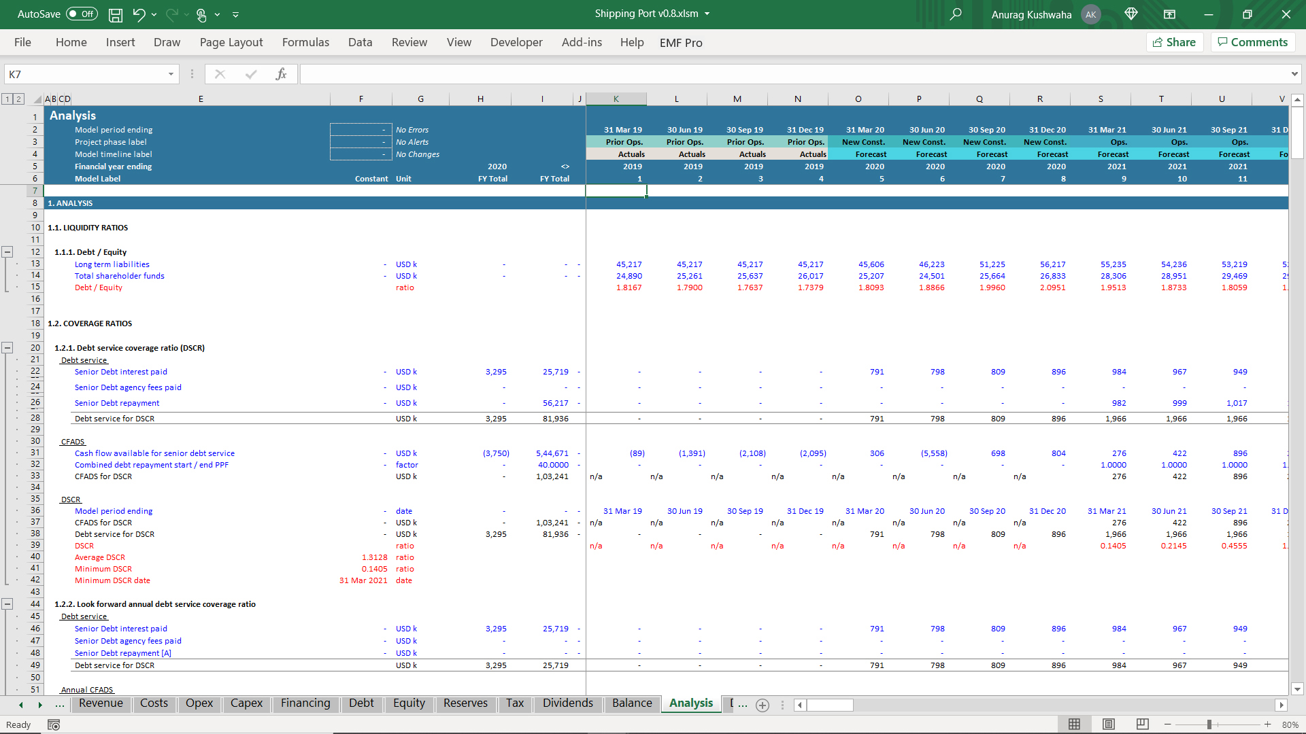Select Page Layout view icon in status bar
This screenshot has height=734, width=1306.
click(x=1109, y=724)
